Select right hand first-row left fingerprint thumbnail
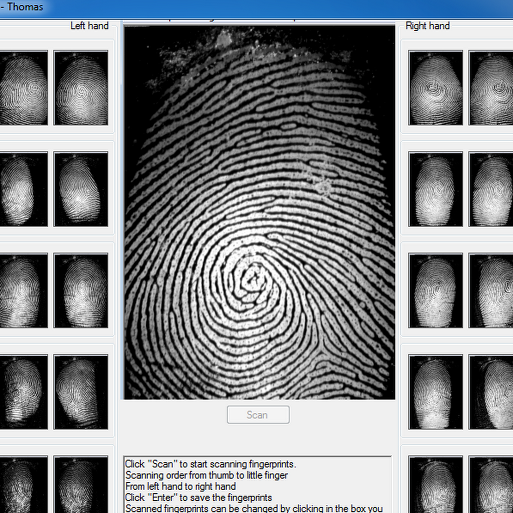513x513 pixels. (436, 88)
